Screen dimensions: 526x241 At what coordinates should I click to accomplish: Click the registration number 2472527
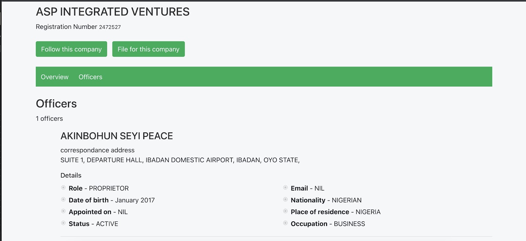coord(110,27)
